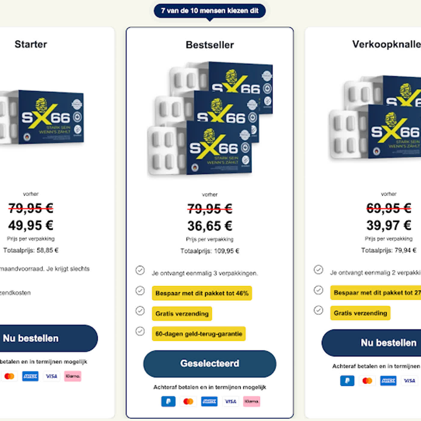The width and height of the screenshot is (421, 421).
Task: Select the Starter package heading
Action: tap(31, 44)
